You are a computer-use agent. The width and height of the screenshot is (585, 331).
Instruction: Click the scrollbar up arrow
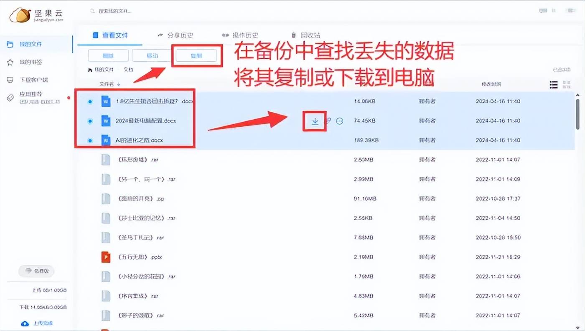[x=577, y=95]
